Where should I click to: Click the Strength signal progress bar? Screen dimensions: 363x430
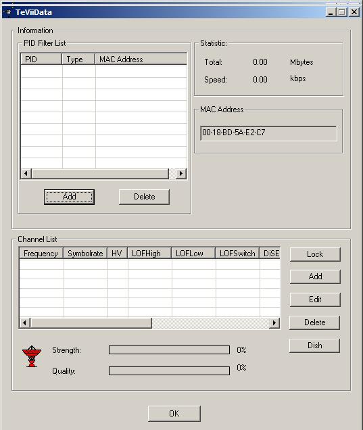tap(169, 350)
